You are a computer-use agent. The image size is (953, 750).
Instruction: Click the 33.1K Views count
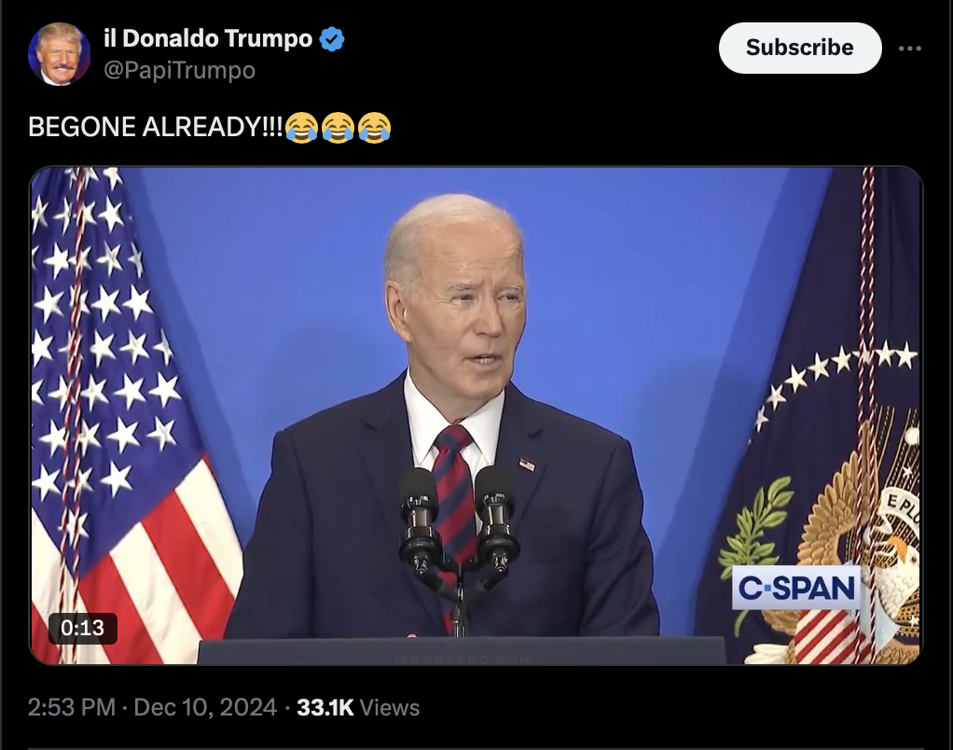(x=358, y=707)
